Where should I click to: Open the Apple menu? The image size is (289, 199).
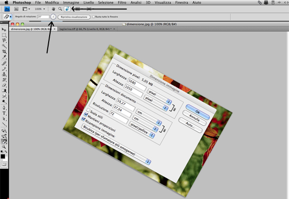pyautogui.click(x=7, y=2)
